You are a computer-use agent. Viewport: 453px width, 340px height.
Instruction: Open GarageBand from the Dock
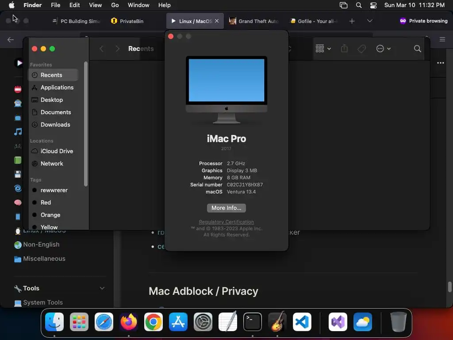point(277,322)
